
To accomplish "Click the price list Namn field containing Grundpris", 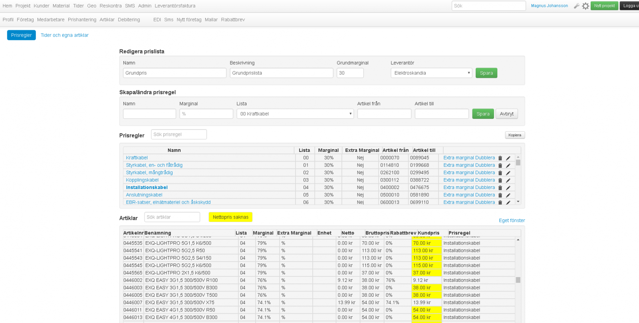I will coord(175,73).
